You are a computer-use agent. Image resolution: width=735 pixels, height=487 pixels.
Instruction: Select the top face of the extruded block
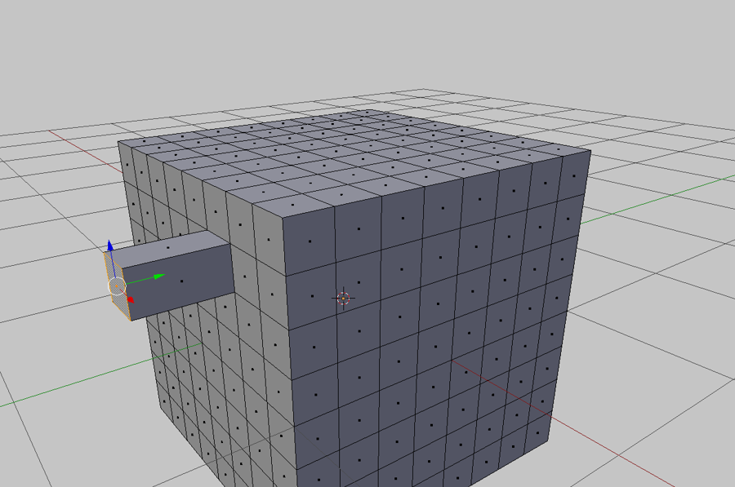point(167,248)
